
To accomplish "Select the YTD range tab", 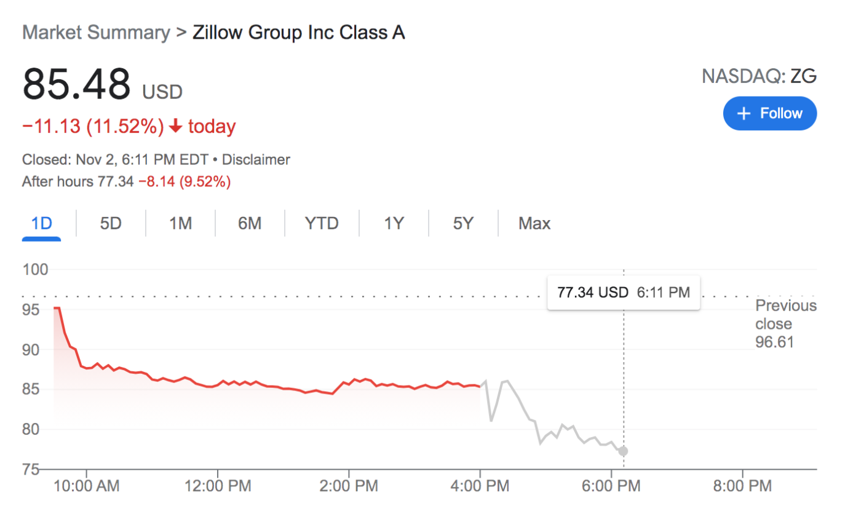I will (321, 223).
